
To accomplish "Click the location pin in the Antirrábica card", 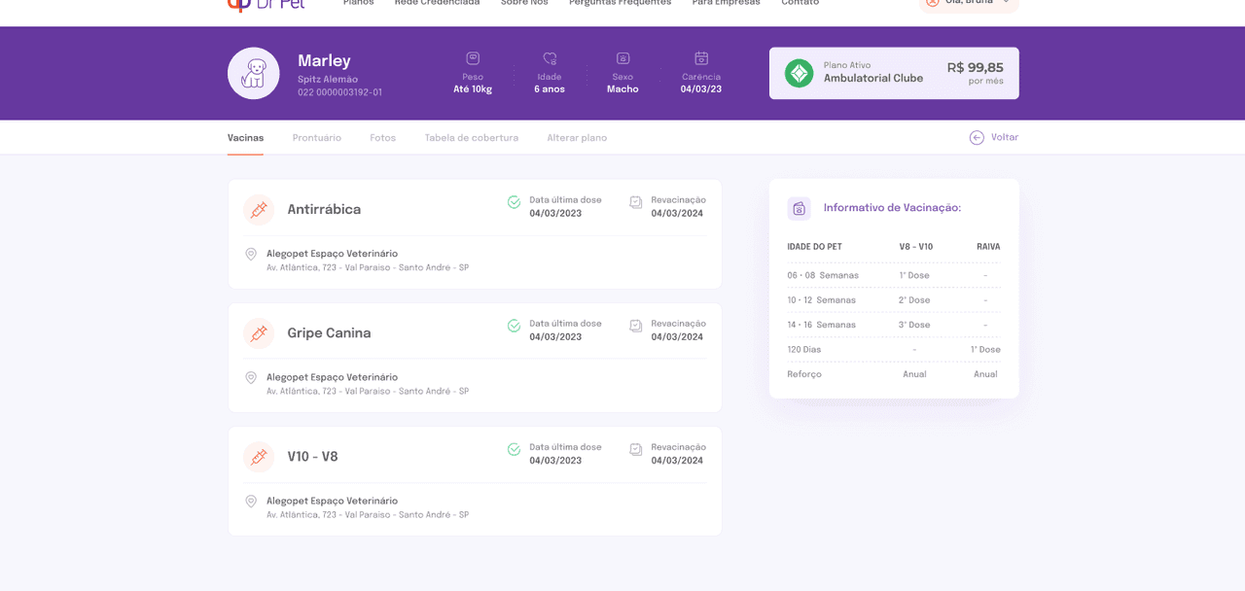I will [x=251, y=255].
